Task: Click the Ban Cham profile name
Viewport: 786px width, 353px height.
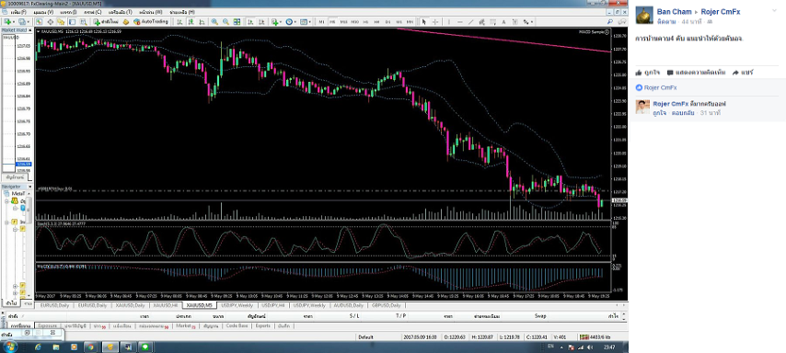Action: click(675, 12)
